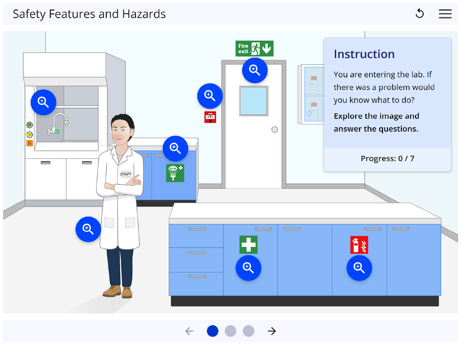462x347 pixels.
Task: Open the magnifier below the first aid sign
Action: click(x=248, y=268)
